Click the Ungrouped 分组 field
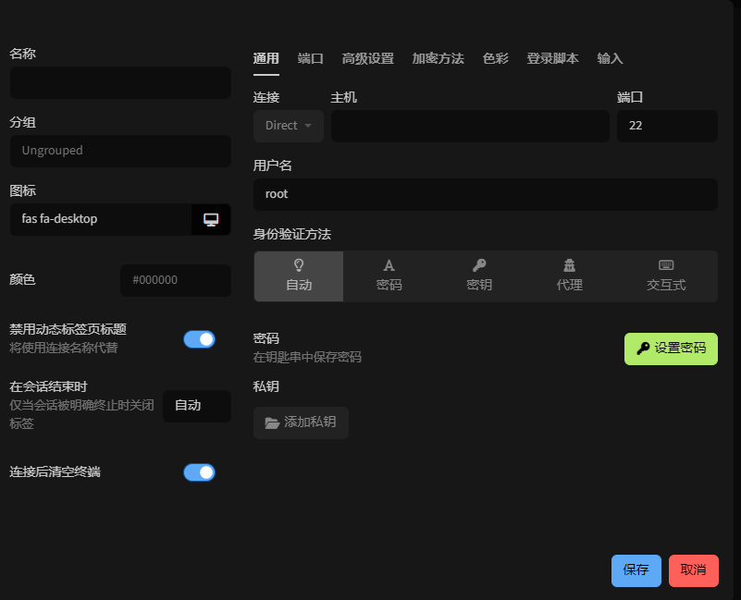The width and height of the screenshot is (741, 600). point(120,151)
